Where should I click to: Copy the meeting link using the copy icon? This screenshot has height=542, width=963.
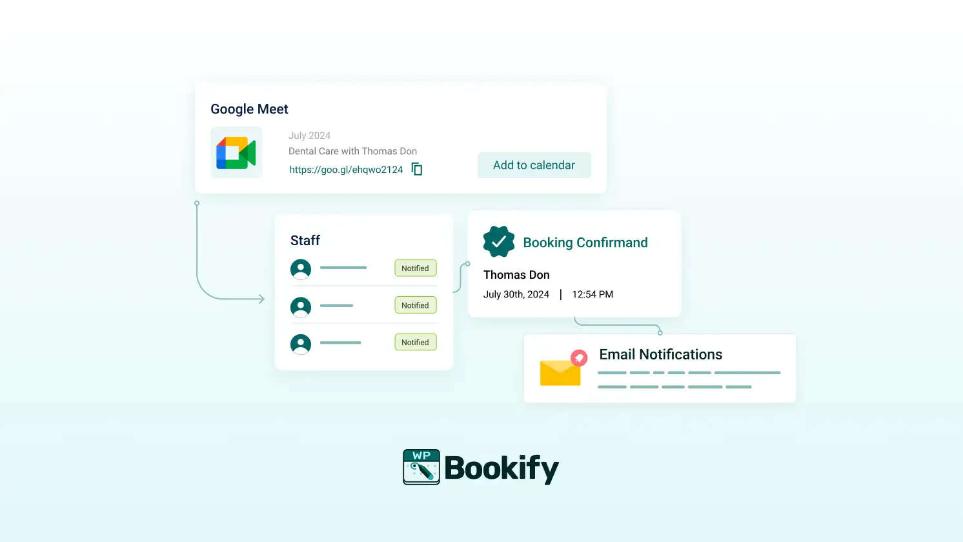coord(416,168)
